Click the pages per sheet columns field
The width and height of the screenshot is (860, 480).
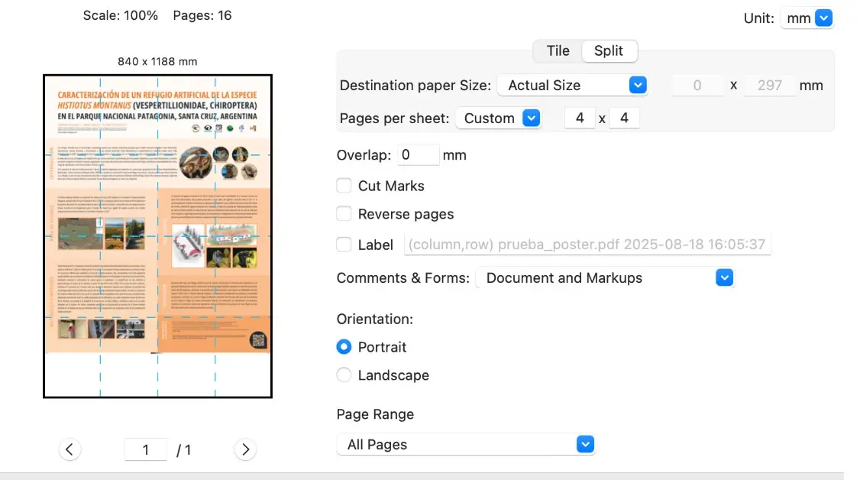(580, 118)
